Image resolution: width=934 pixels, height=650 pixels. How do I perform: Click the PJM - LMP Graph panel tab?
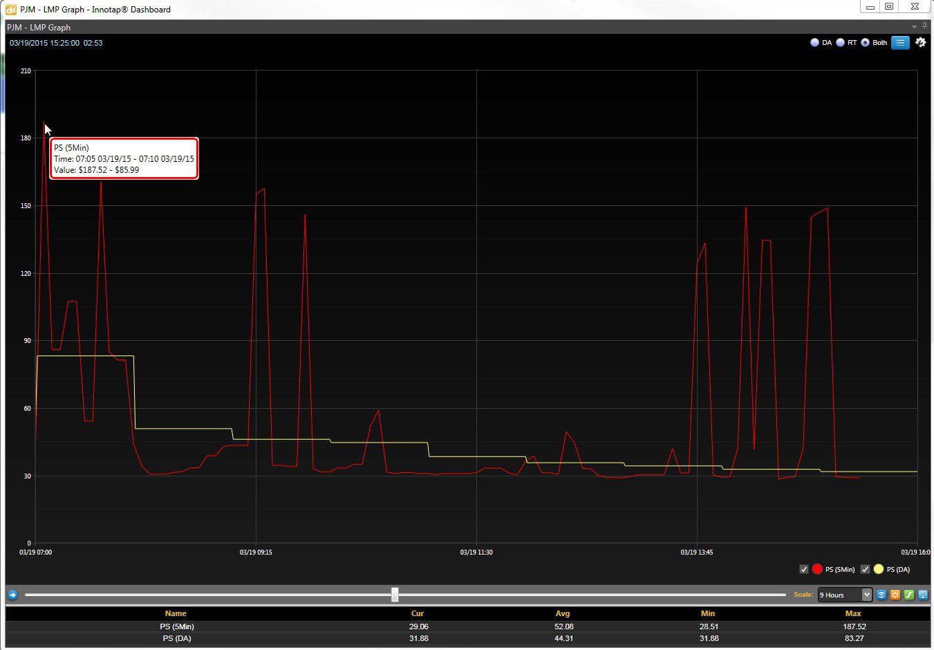pyautogui.click(x=39, y=28)
